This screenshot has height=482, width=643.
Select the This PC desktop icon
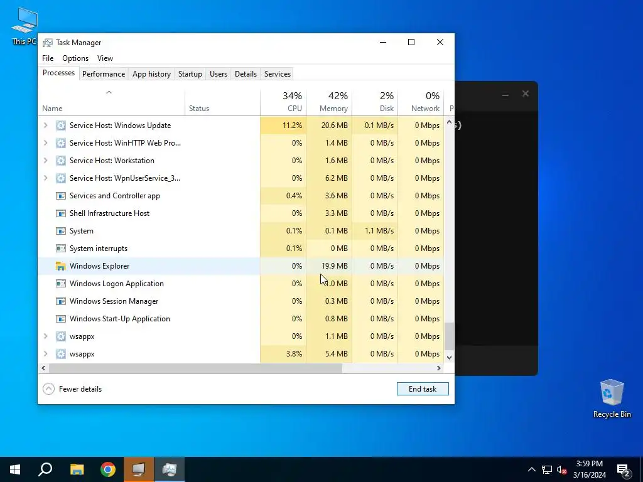[24, 26]
